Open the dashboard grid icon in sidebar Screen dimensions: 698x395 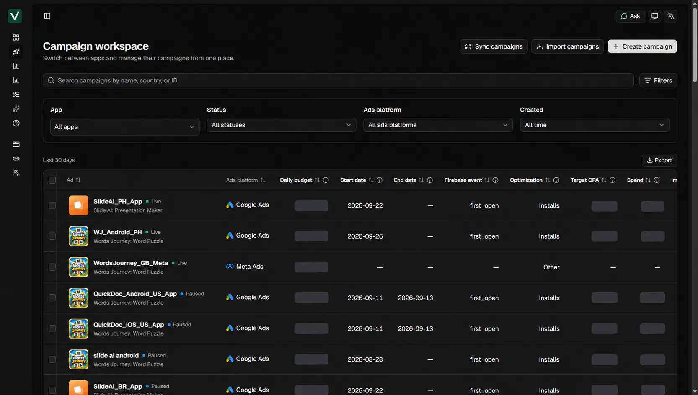click(x=16, y=38)
